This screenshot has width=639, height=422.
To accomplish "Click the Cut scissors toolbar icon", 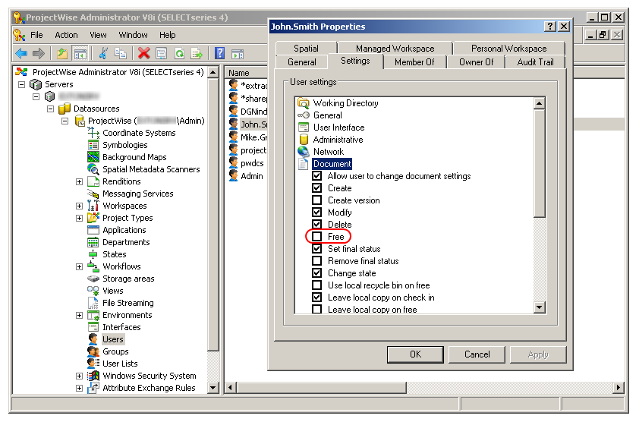I will click(103, 53).
